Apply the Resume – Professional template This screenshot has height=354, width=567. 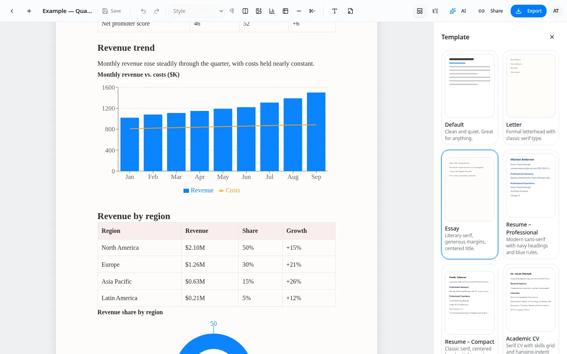pos(531,205)
